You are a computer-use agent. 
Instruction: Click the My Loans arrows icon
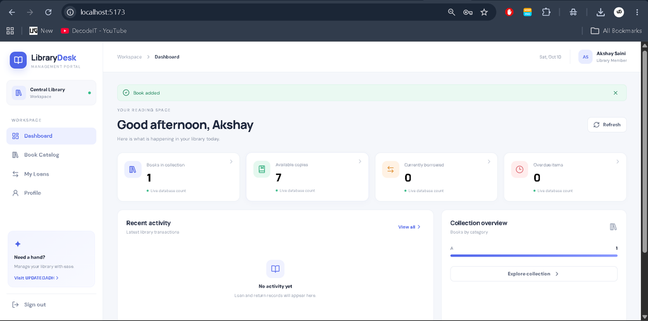pos(15,174)
